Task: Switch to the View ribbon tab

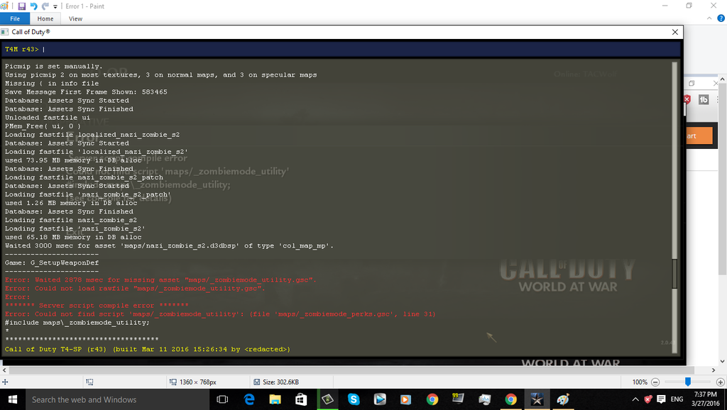Action: pyautogui.click(x=75, y=18)
